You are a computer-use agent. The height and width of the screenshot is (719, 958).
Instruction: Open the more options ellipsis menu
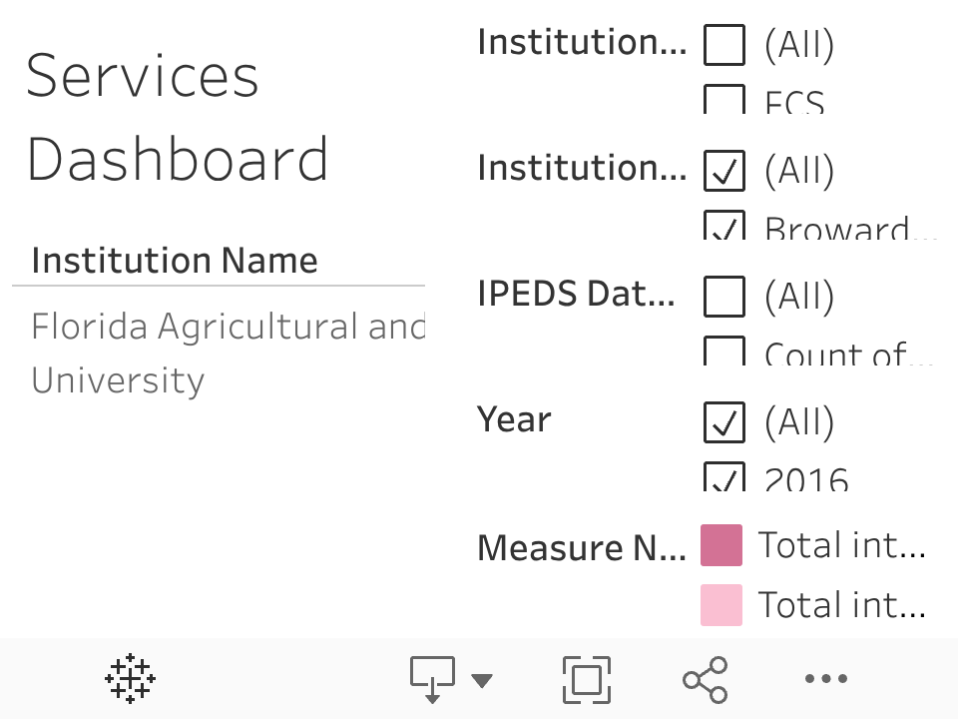[x=826, y=680]
